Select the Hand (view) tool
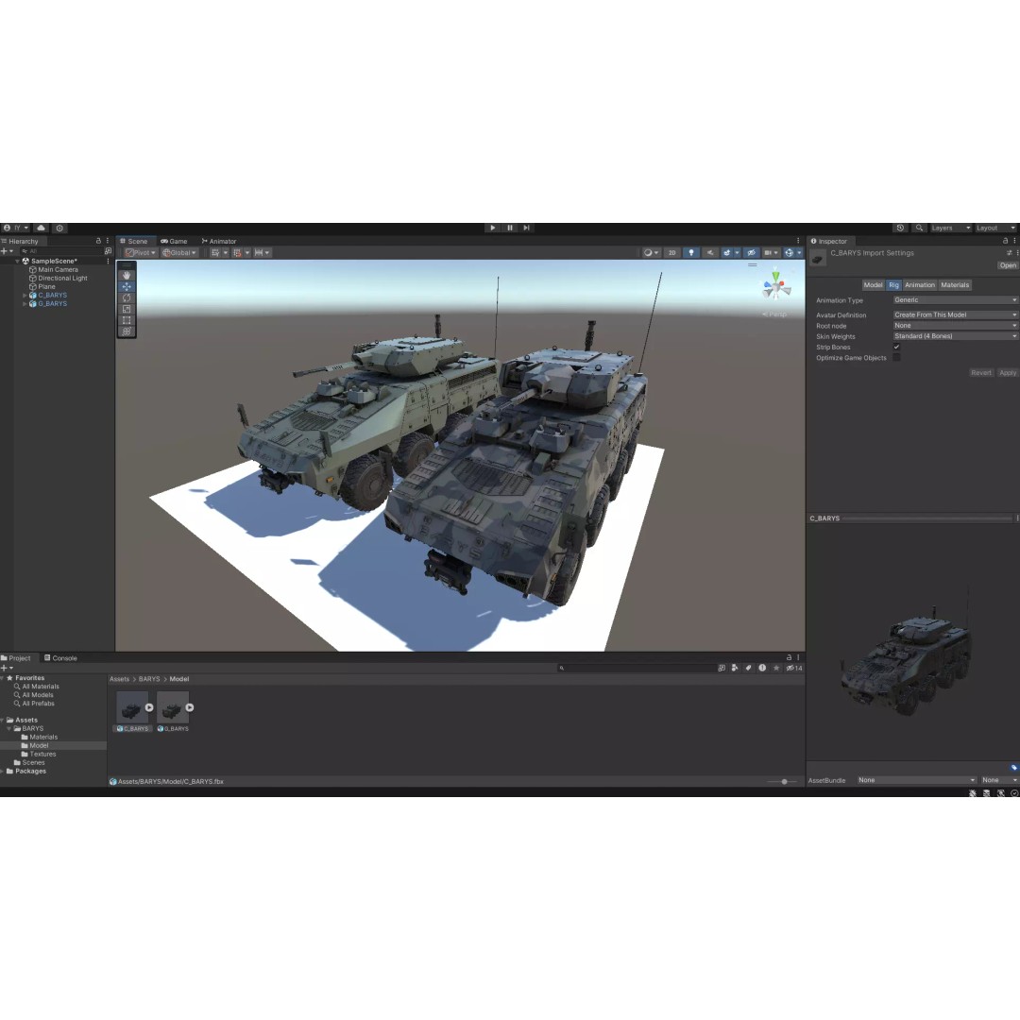Viewport: 1020px width, 1020px height. coord(127,275)
